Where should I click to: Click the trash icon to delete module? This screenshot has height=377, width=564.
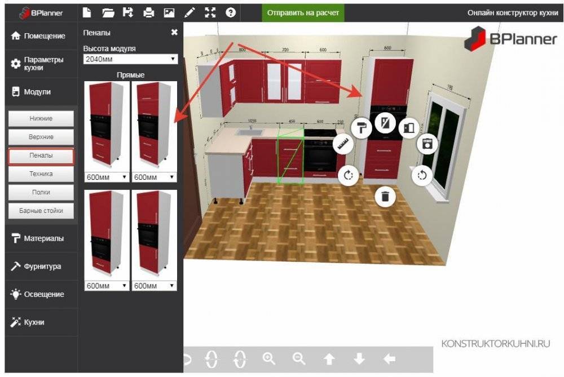point(385,197)
